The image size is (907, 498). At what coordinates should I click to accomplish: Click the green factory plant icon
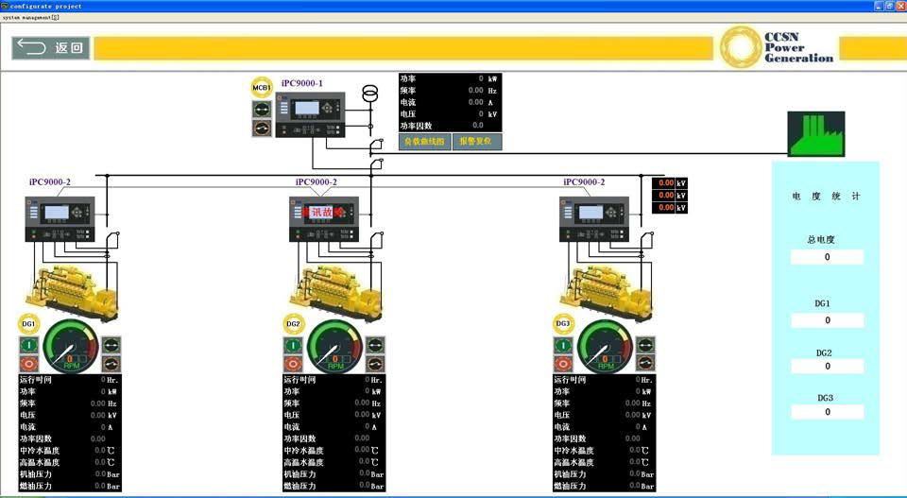(815, 134)
